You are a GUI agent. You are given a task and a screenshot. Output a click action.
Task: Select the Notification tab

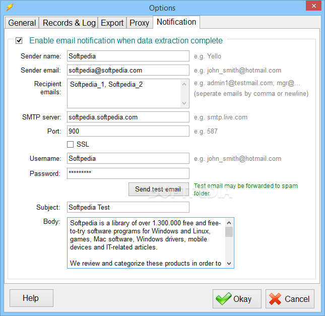[x=176, y=22]
